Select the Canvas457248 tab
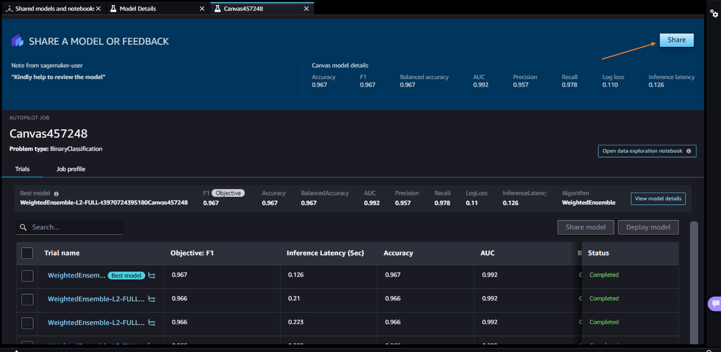This screenshot has width=721, height=352. [261, 9]
